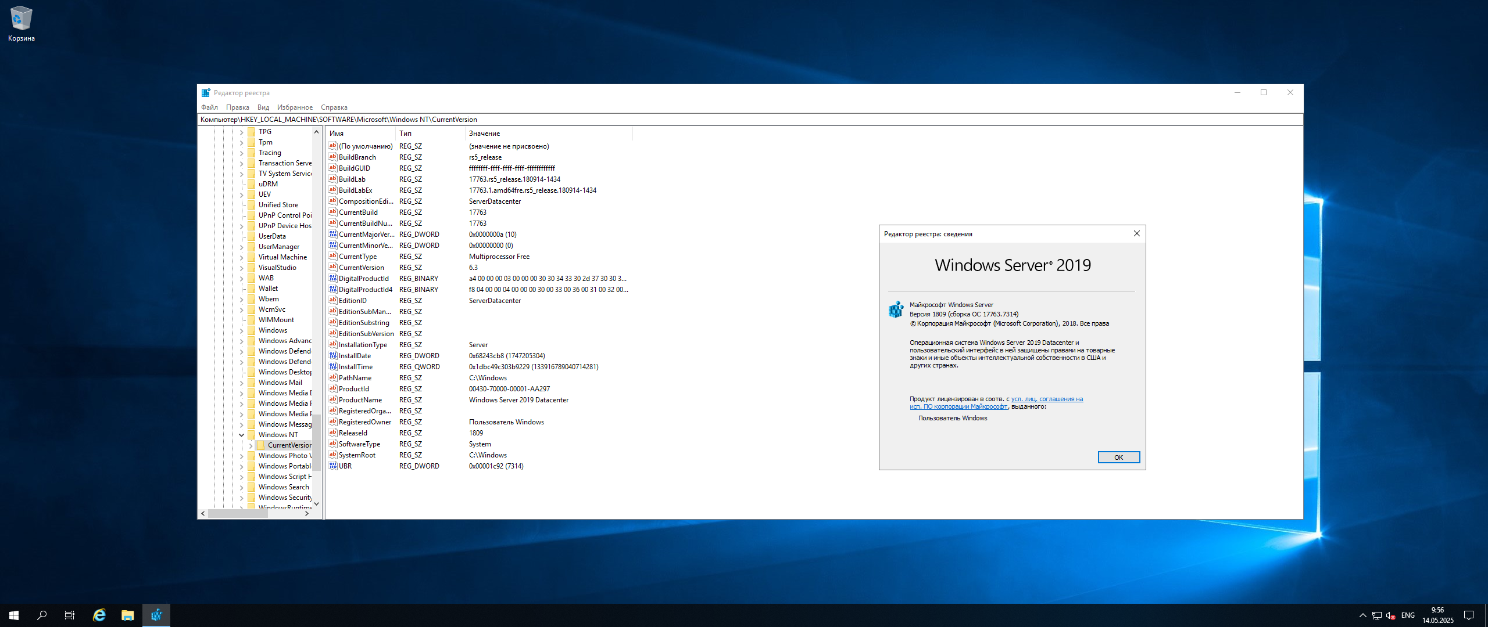The height and width of the screenshot is (627, 1488).
Task: Open the Start menu
Action: (14, 615)
